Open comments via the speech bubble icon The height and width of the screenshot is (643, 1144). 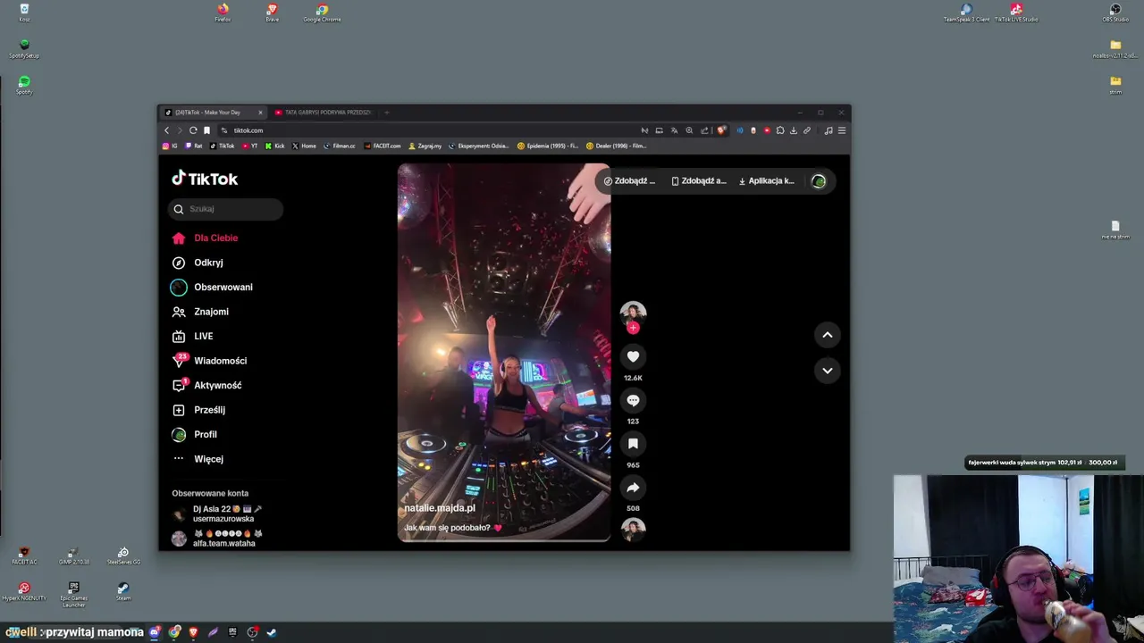tap(633, 400)
